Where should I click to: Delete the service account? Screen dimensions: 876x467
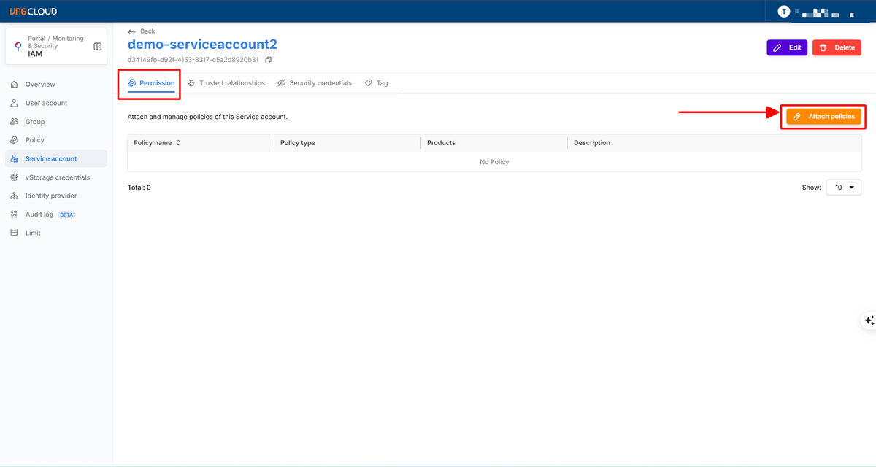[x=837, y=47]
